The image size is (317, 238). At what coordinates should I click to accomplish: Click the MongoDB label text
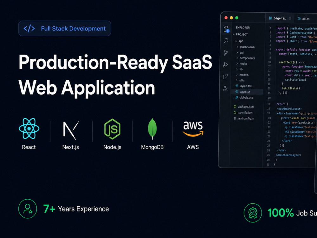click(x=152, y=147)
